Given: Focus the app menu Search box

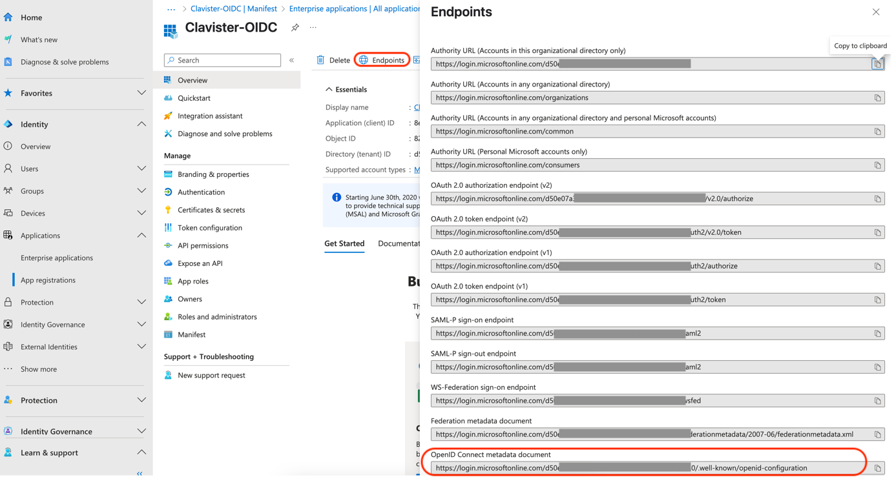Looking at the screenshot, I should (x=223, y=60).
